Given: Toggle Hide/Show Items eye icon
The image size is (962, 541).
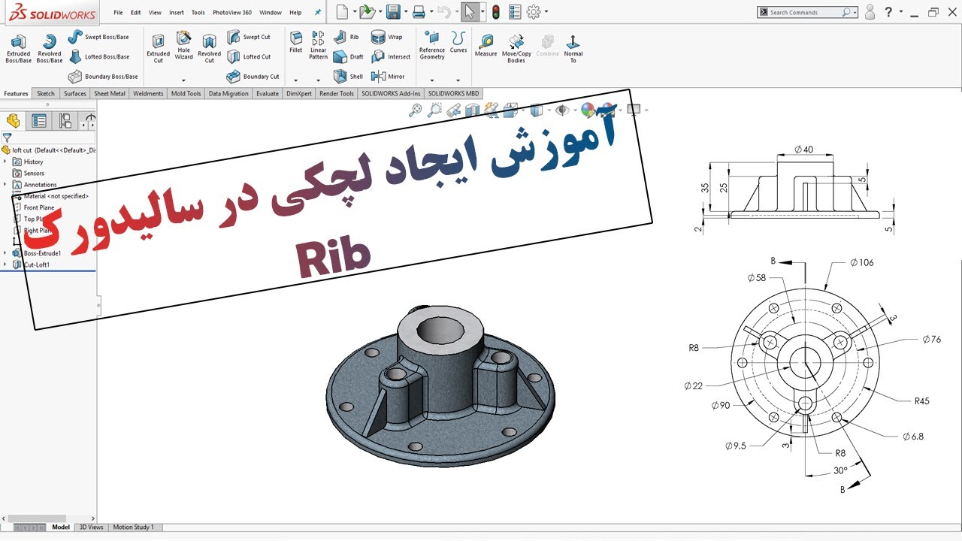Looking at the screenshot, I should pos(561,110).
